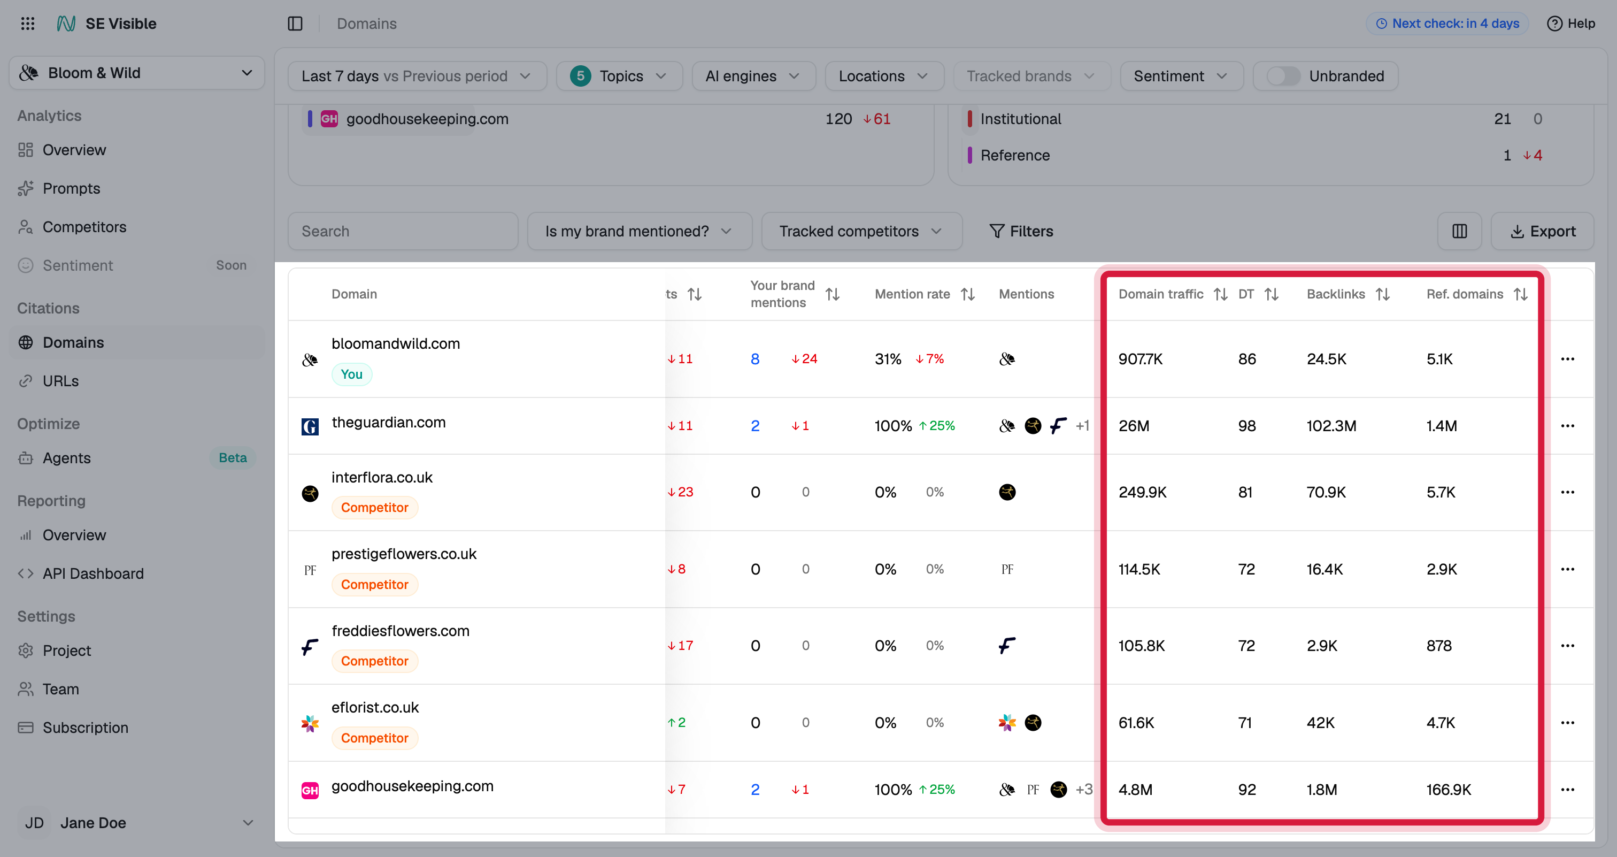1617x857 pixels.
Task: Expand the Jane Doe account menu
Action: click(137, 822)
